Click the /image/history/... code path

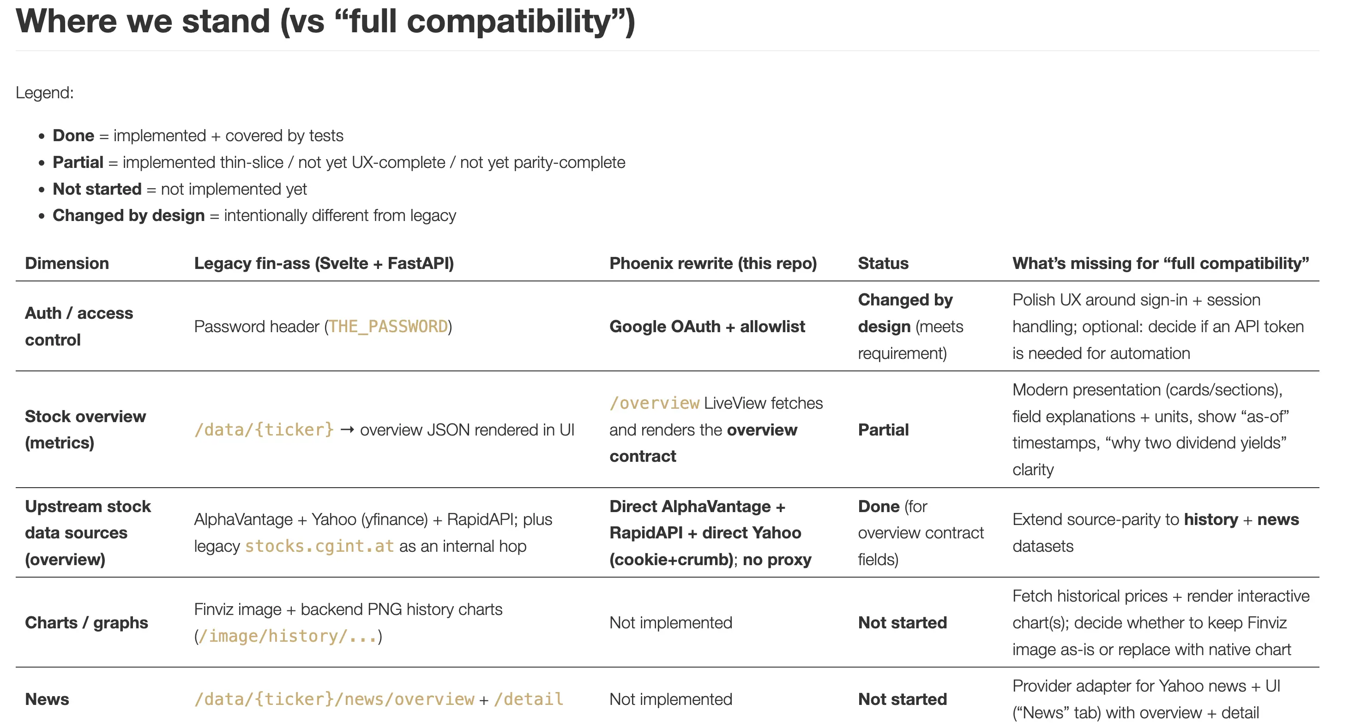[x=288, y=636]
